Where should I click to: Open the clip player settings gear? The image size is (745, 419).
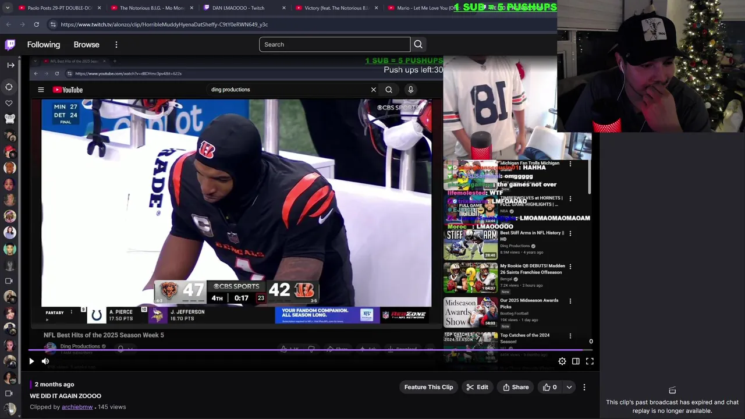562,361
